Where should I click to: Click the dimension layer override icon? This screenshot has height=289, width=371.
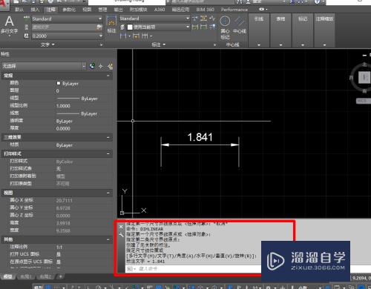pyautogui.click(x=122, y=27)
